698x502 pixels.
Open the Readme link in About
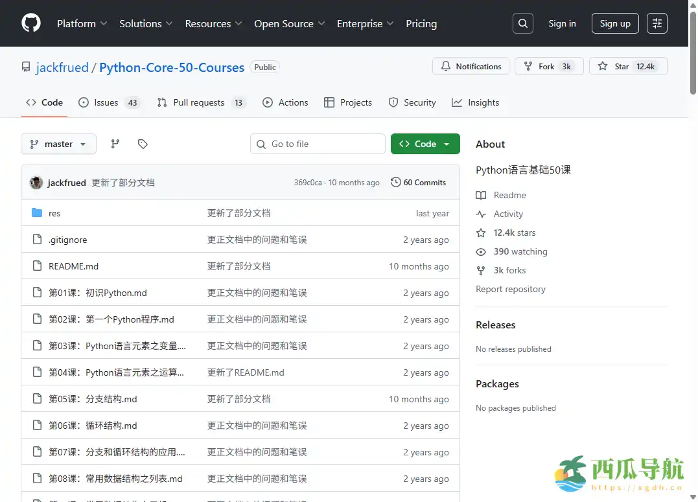[509, 195]
